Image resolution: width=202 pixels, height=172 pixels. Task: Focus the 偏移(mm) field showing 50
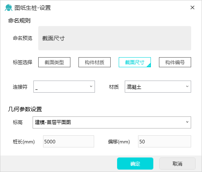pos(165,141)
